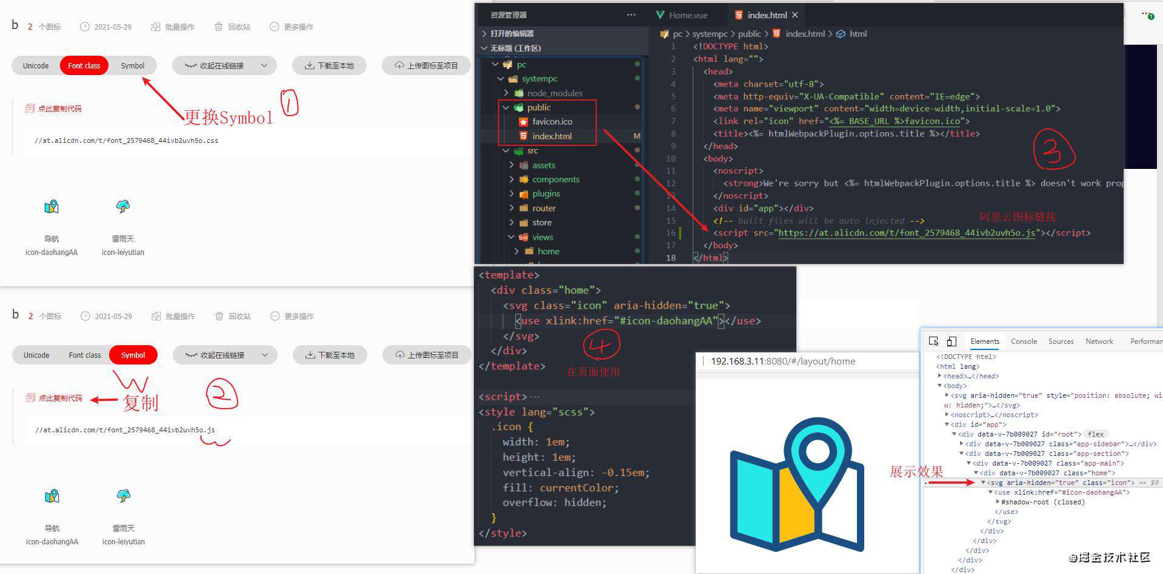The image size is (1163, 574).
Task: Collapse views folder
Action: pos(512,237)
